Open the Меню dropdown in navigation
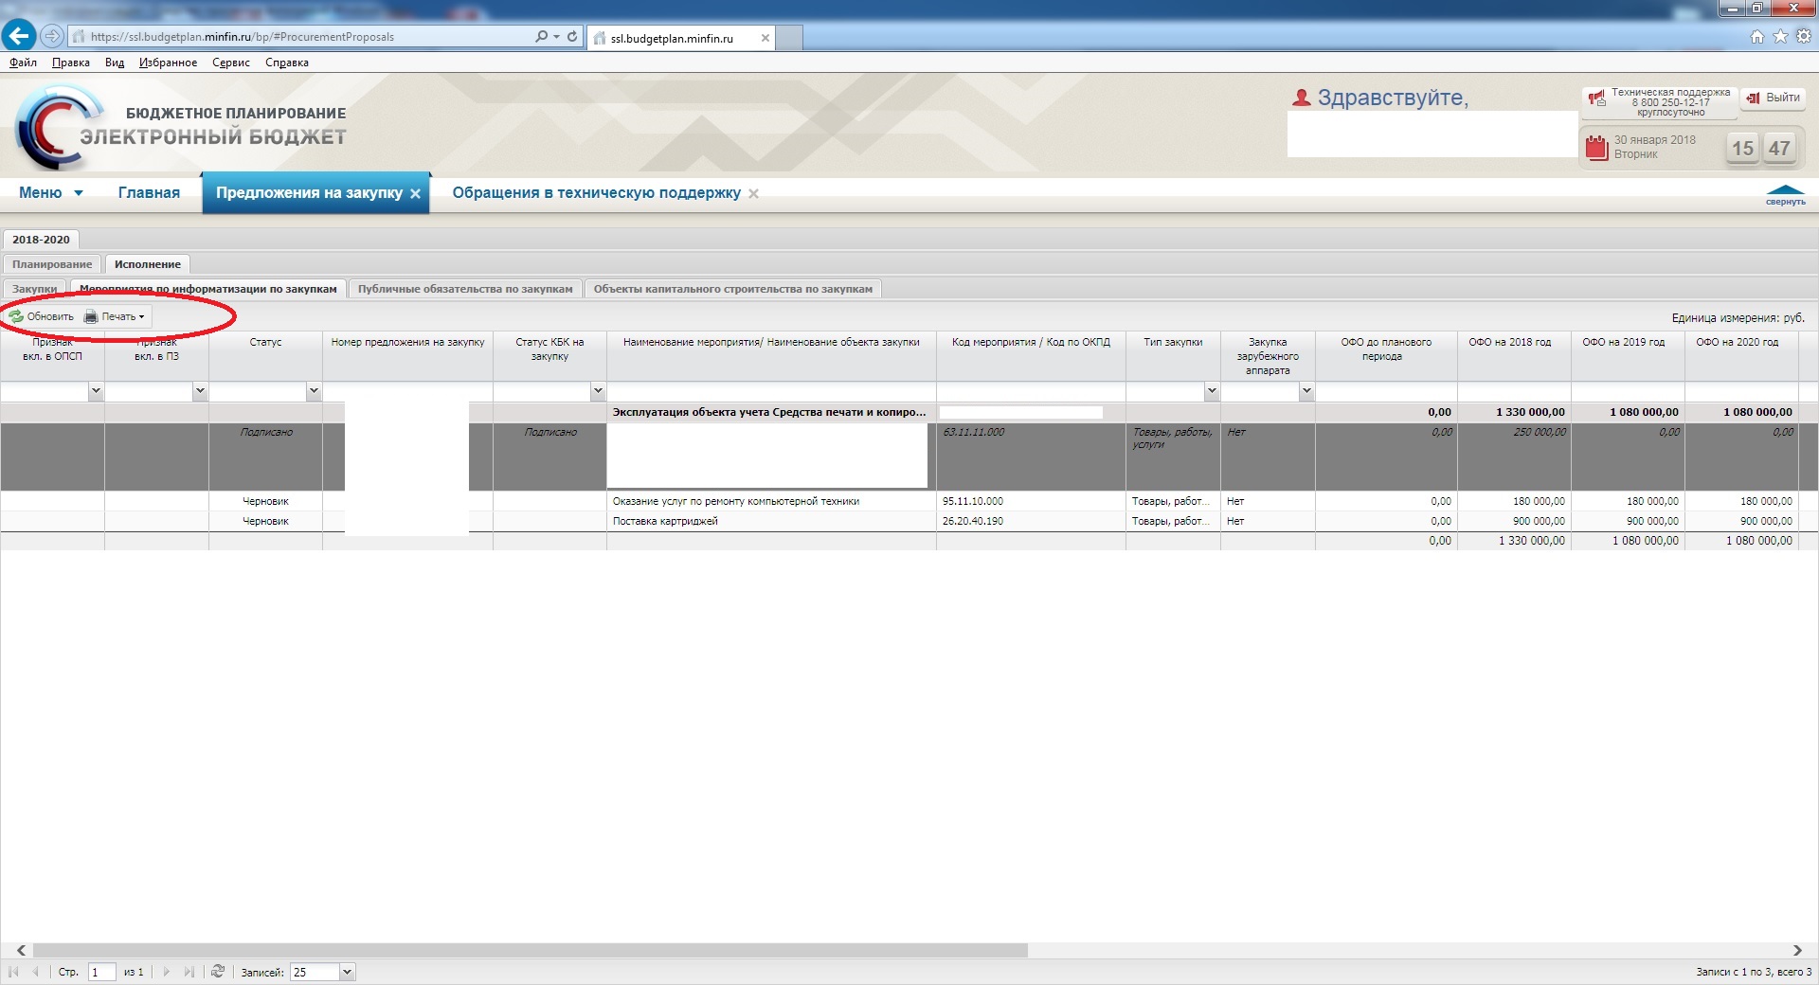1819x985 pixels. pyautogui.click(x=51, y=193)
